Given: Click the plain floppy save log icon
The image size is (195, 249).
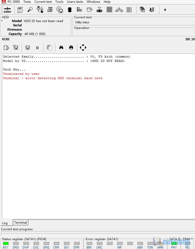Looking at the screenshot, I should click(28, 48).
